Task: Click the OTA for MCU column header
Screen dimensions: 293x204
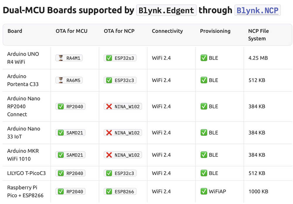Action: point(71,31)
